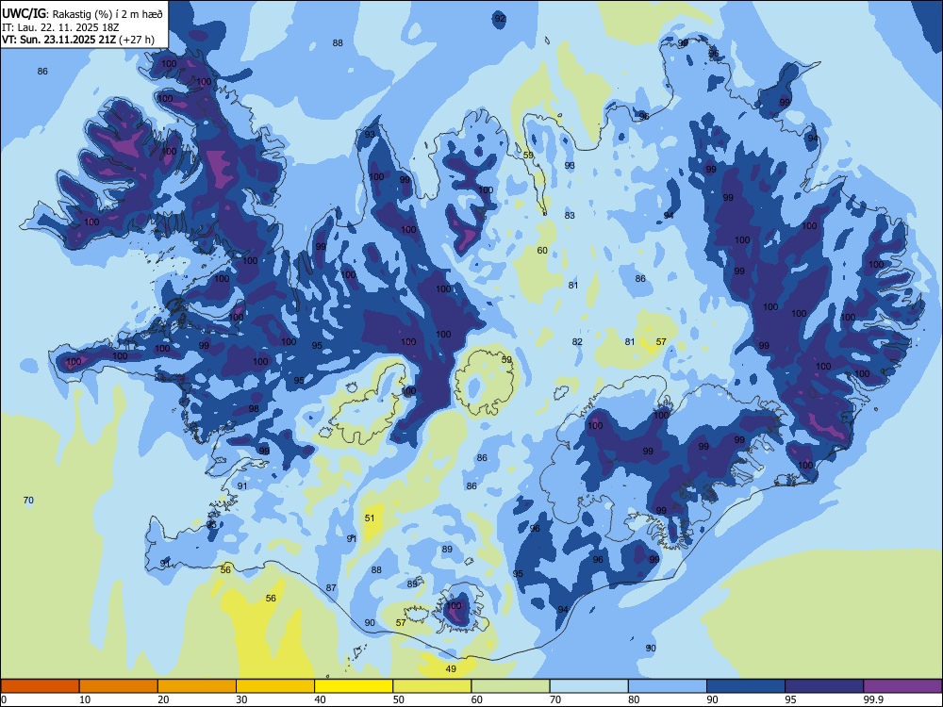Click the humidity value 92 on the map
This screenshot has width=943, height=707.
[x=500, y=19]
